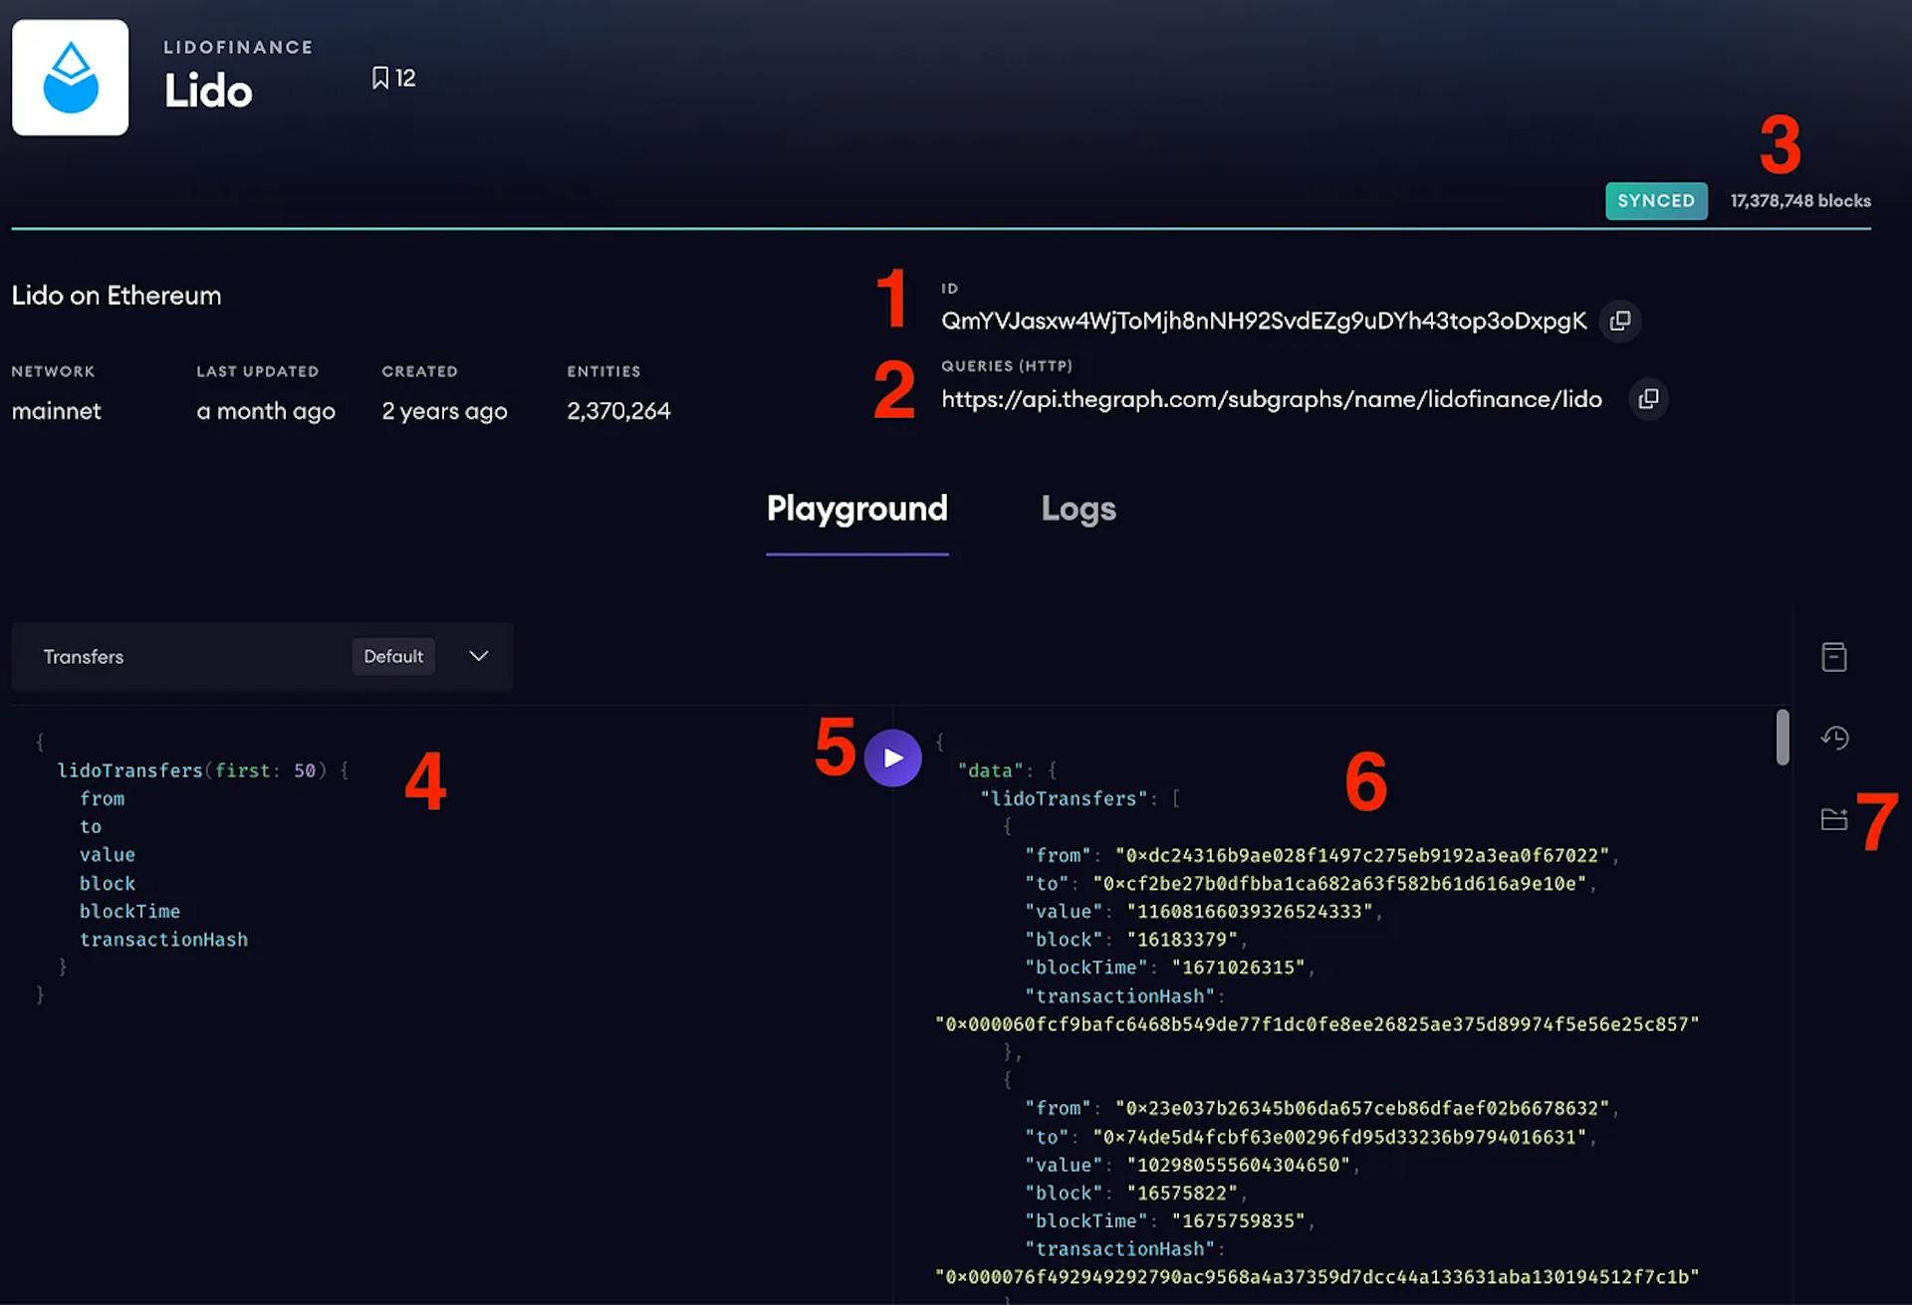This screenshot has height=1305, width=1912.
Task: Open the version chevron next to Default
Action: (x=478, y=656)
